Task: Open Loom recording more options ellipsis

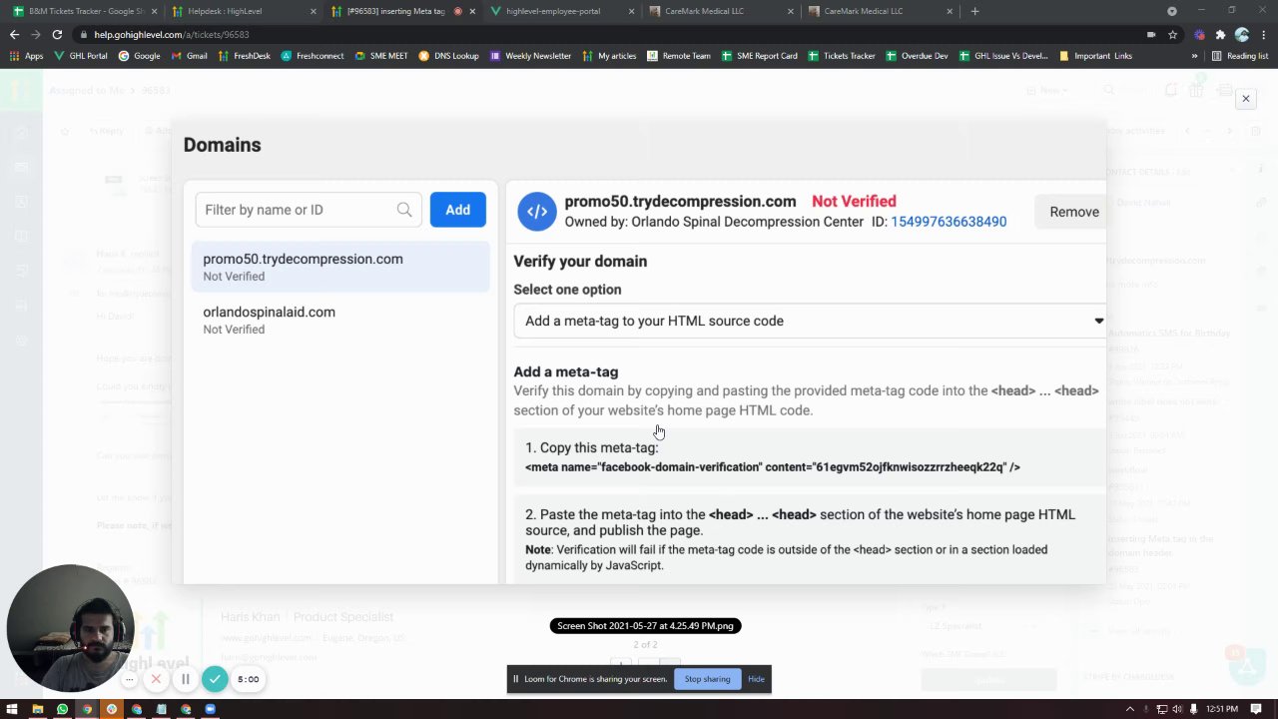Action: (x=129, y=679)
